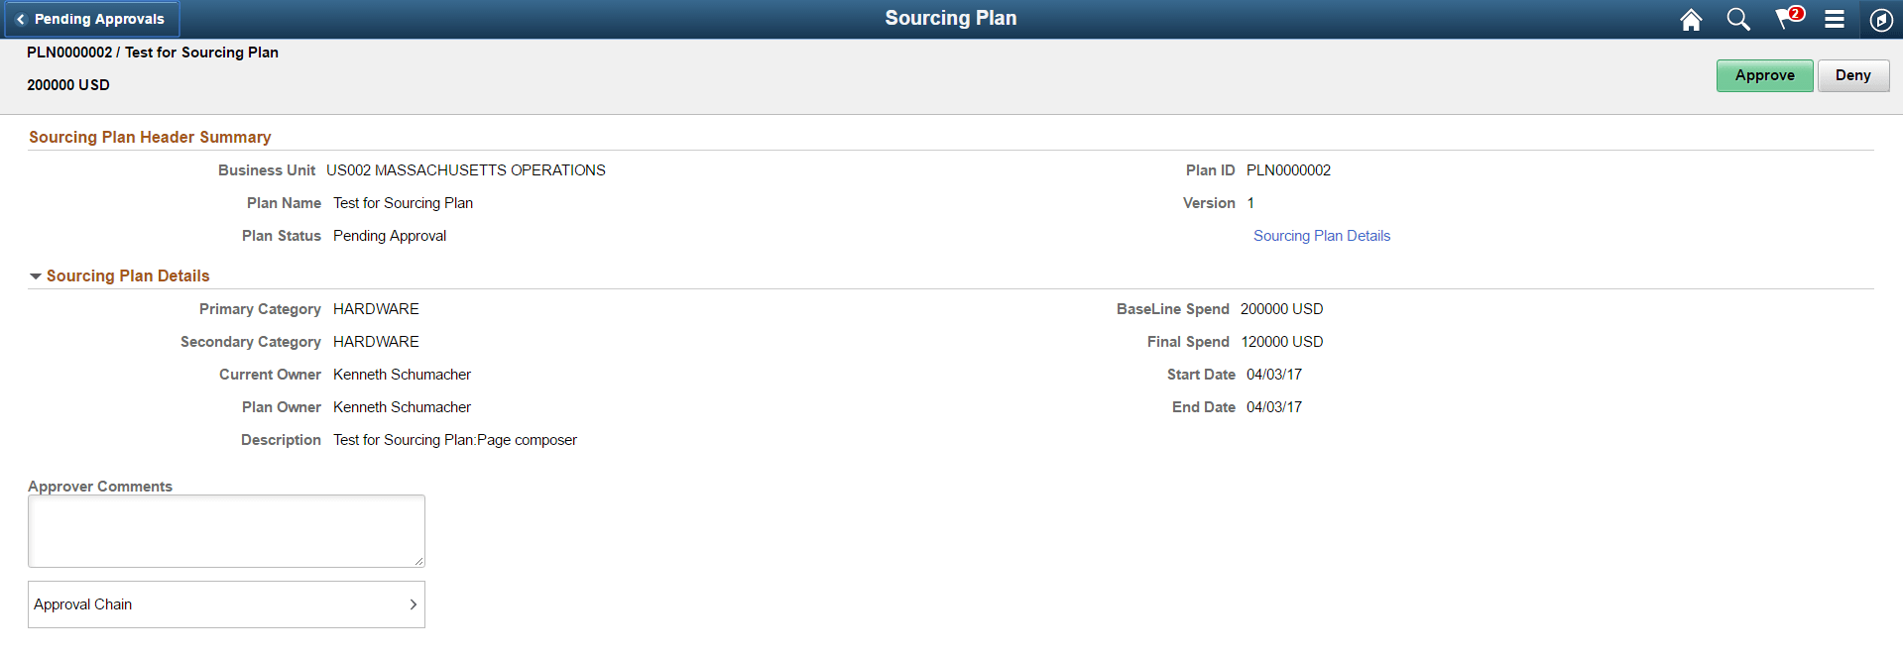
Task: Select the BaseLine Spend amount
Action: click(x=1281, y=308)
